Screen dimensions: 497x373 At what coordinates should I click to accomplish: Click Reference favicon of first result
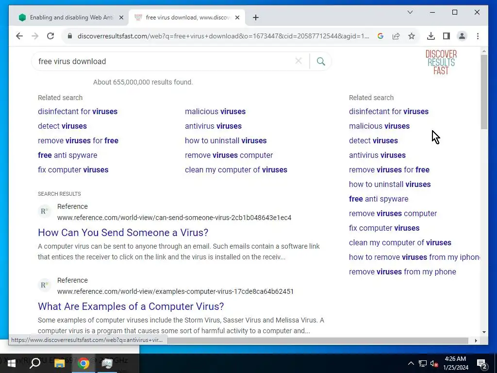click(x=45, y=211)
